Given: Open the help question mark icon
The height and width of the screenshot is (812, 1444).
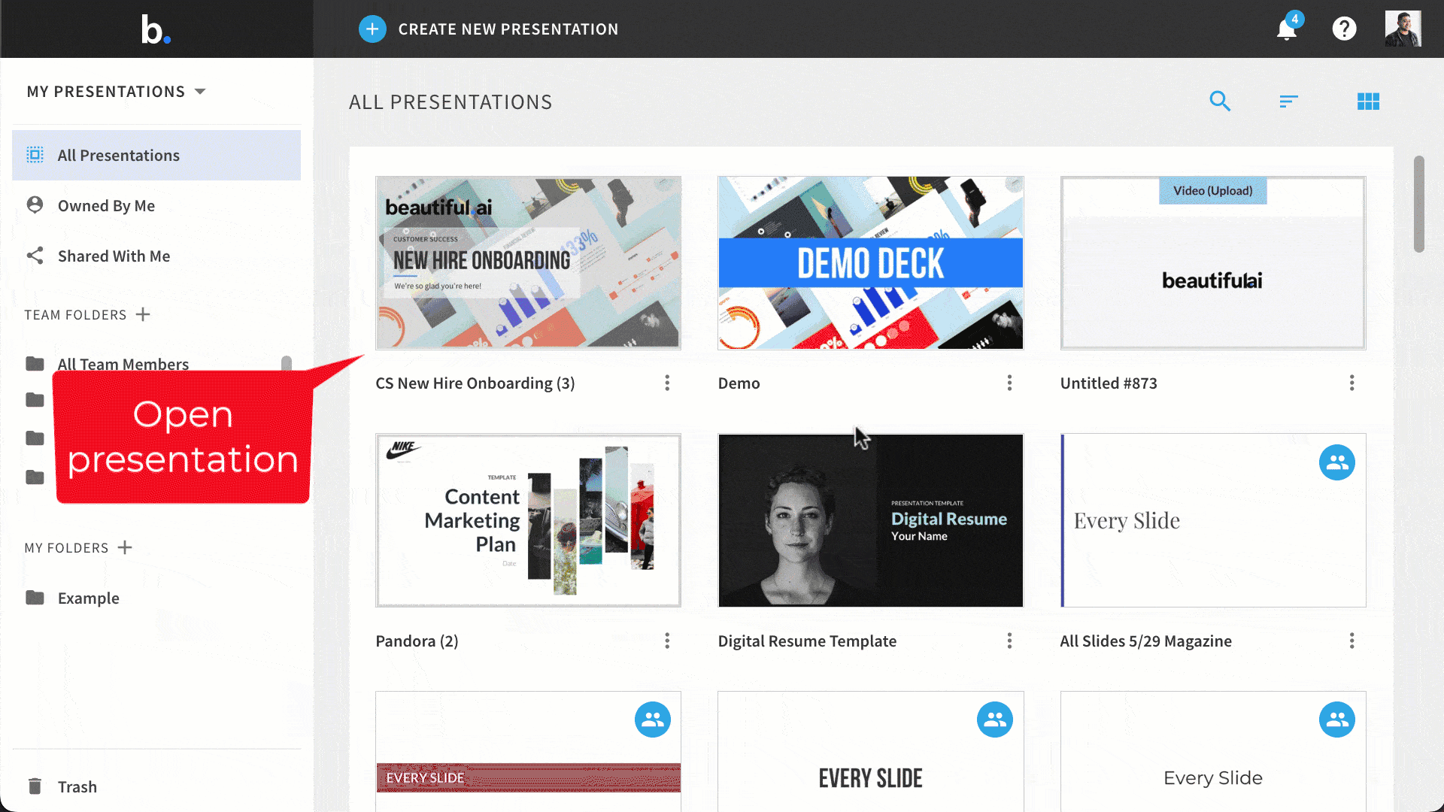Looking at the screenshot, I should [1344, 29].
